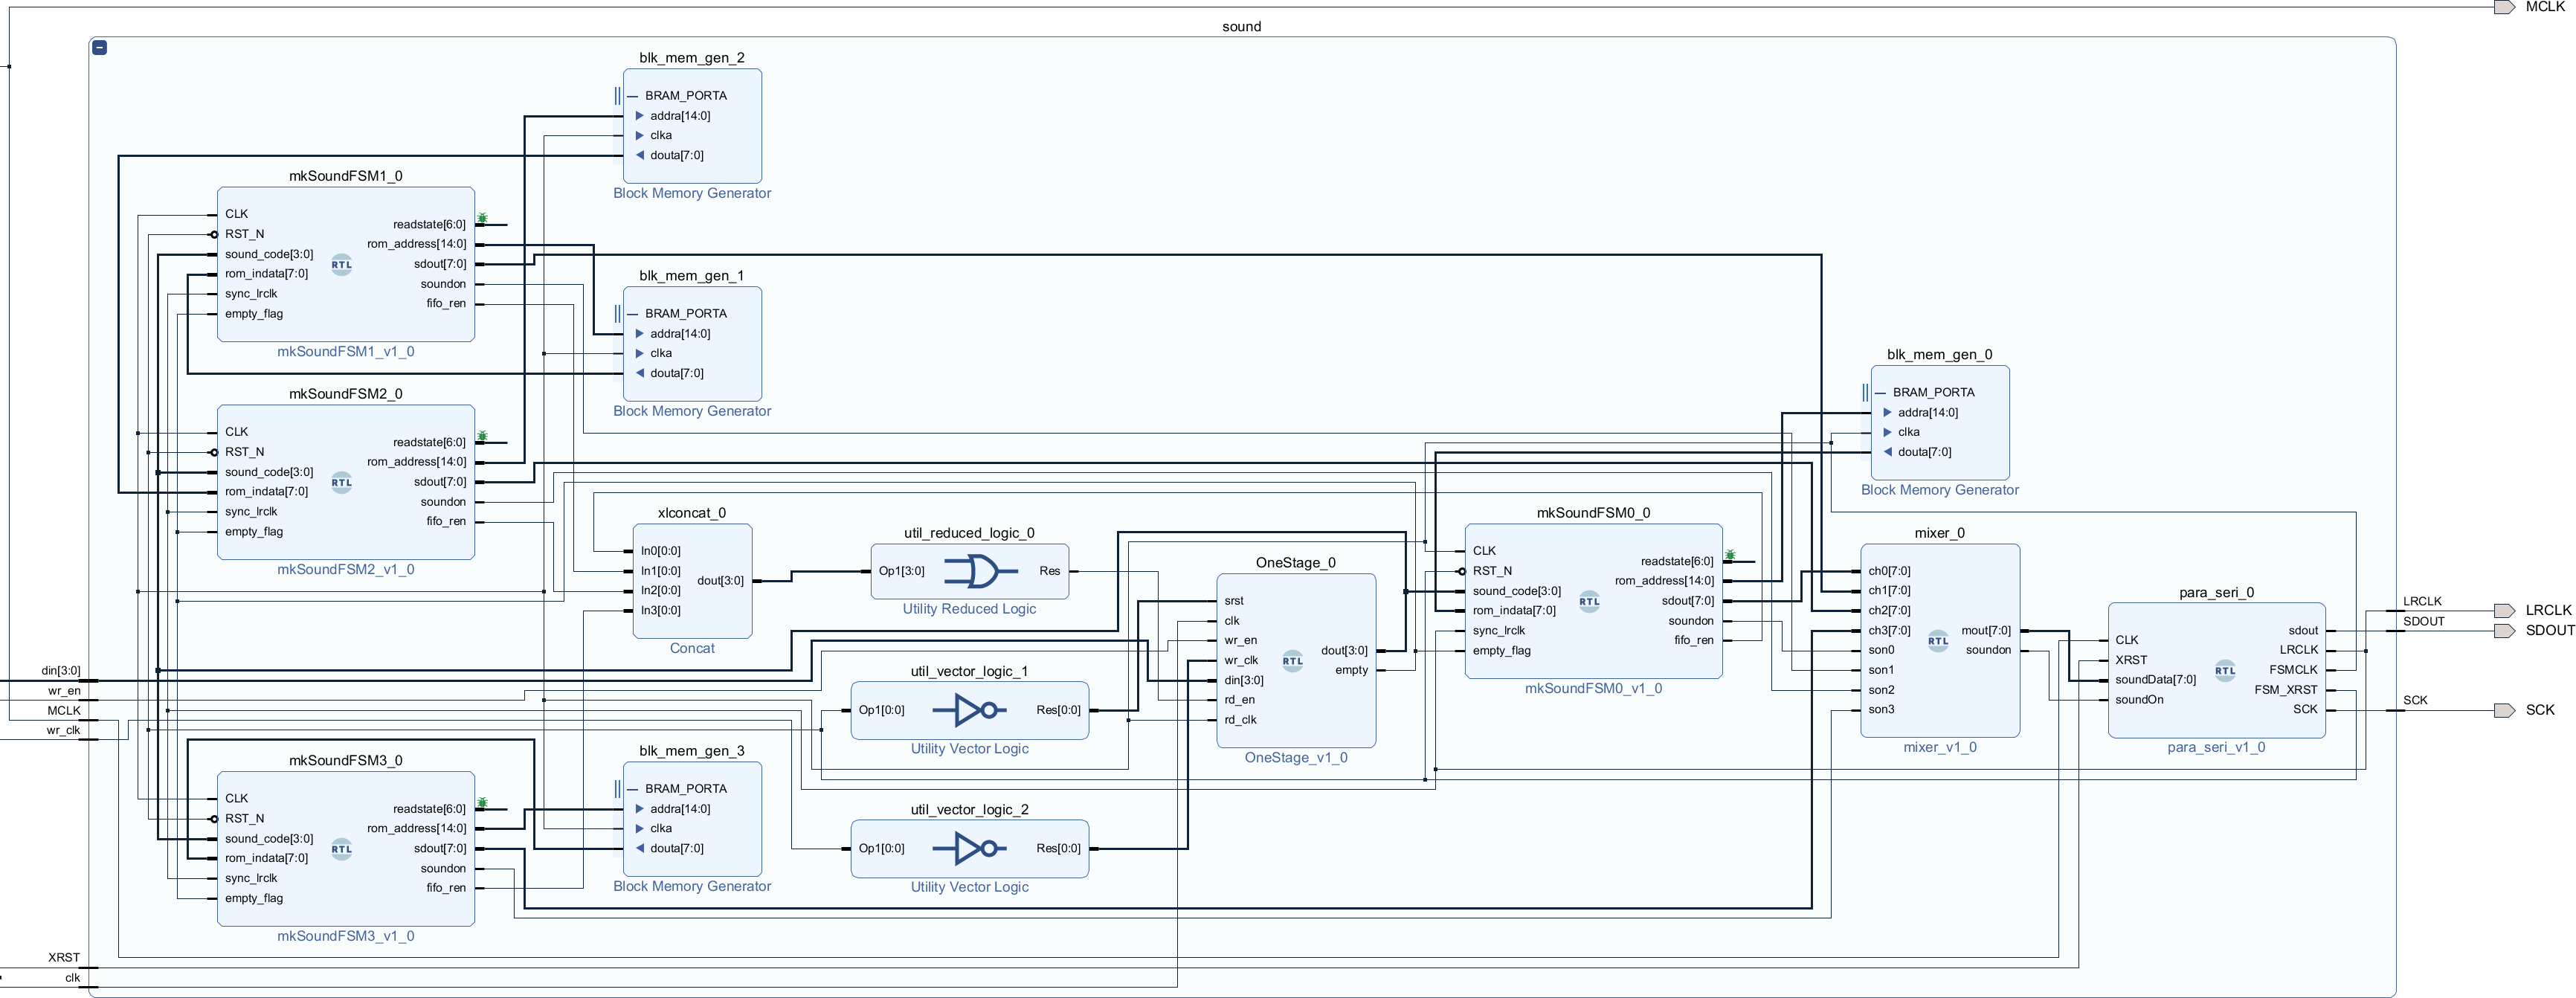2576x998 pixels.
Task: Select the NOT gate icon in util_vector_logic_2
Action: (967, 849)
